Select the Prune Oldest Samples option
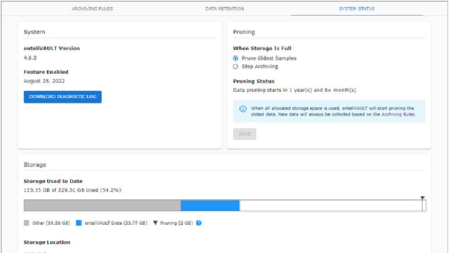This screenshot has width=450, height=253. (x=236, y=58)
